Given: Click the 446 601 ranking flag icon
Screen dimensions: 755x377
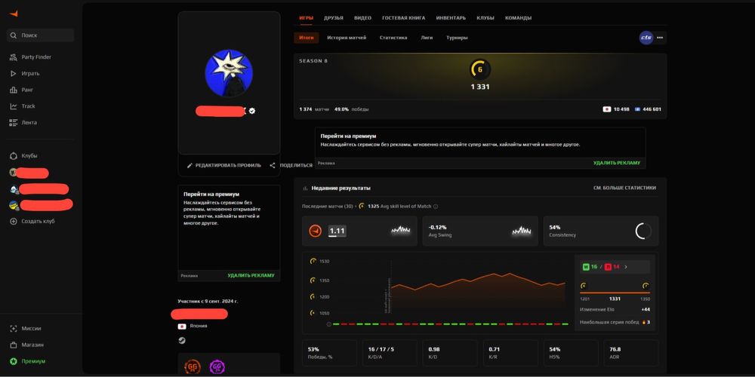Looking at the screenshot, I should pos(637,109).
